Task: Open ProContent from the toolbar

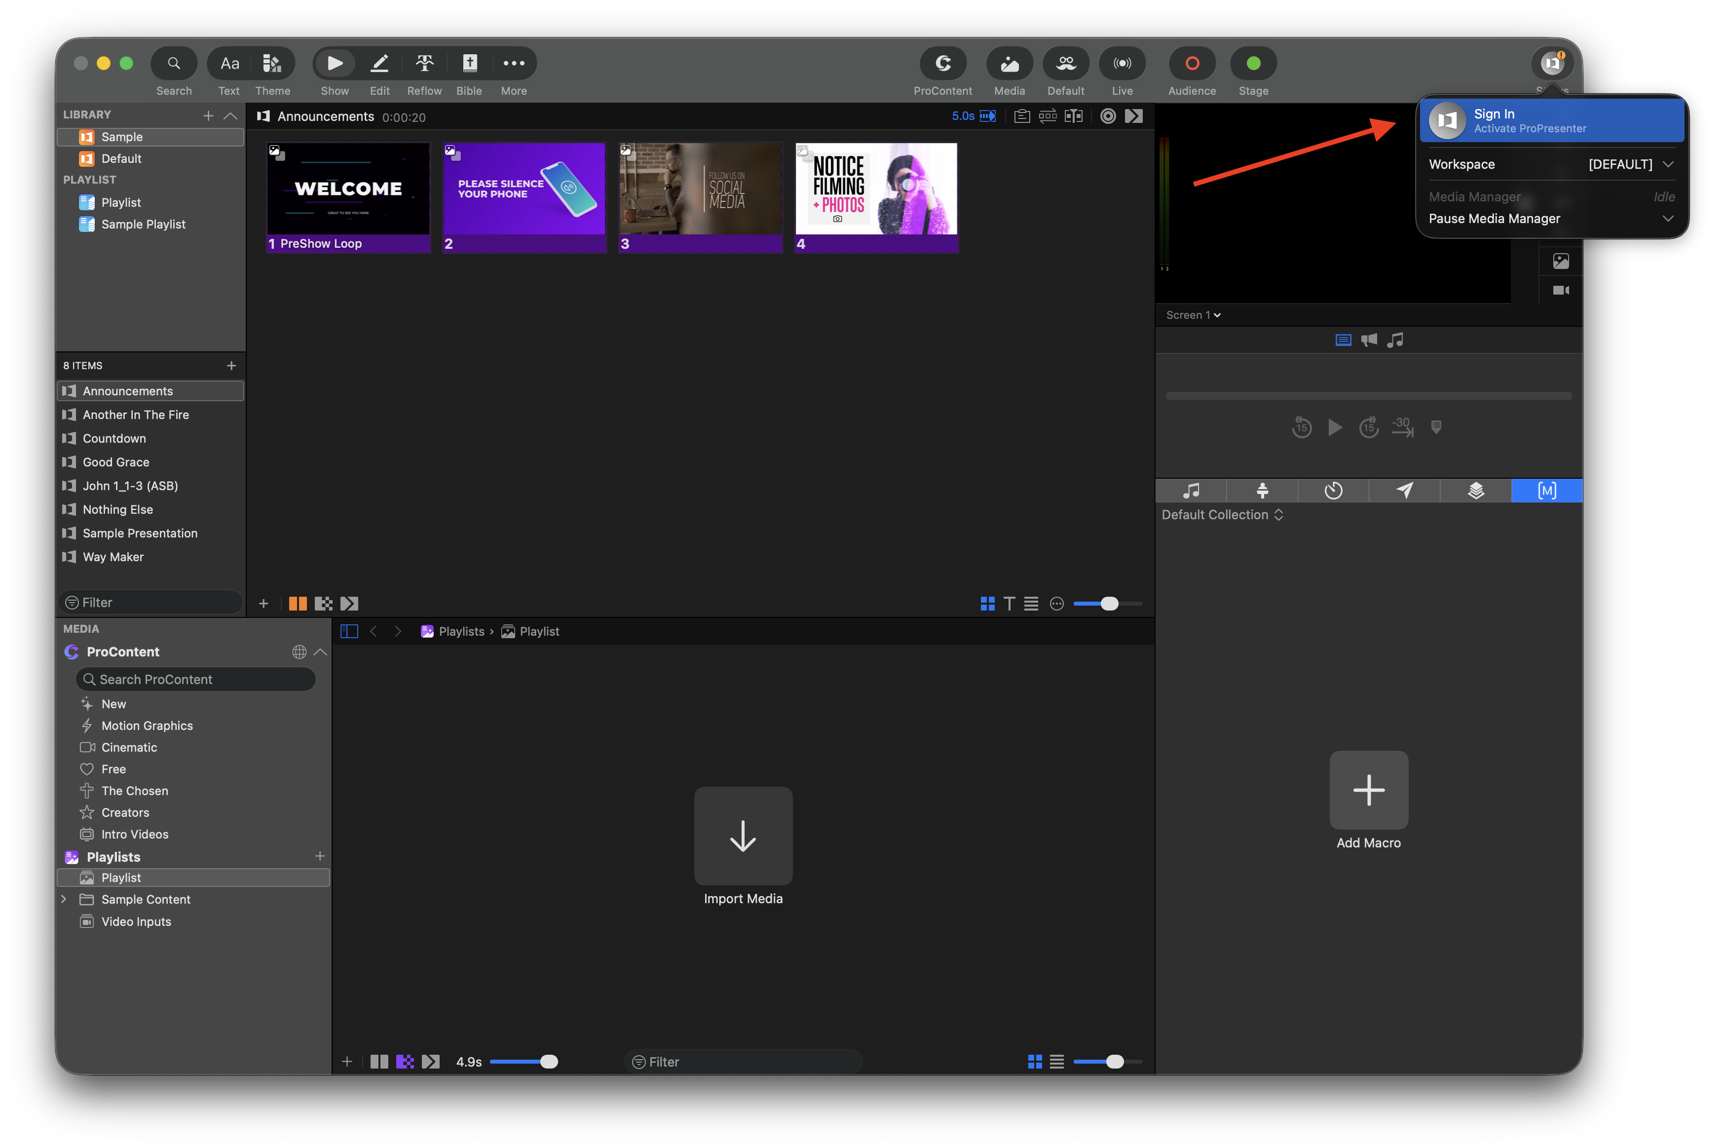Action: point(942,64)
